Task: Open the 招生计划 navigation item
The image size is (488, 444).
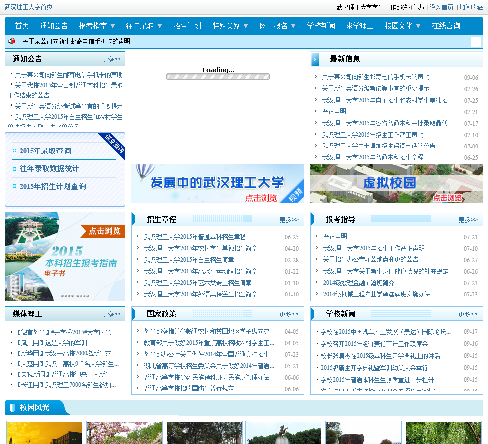Action: [x=187, y=26]
